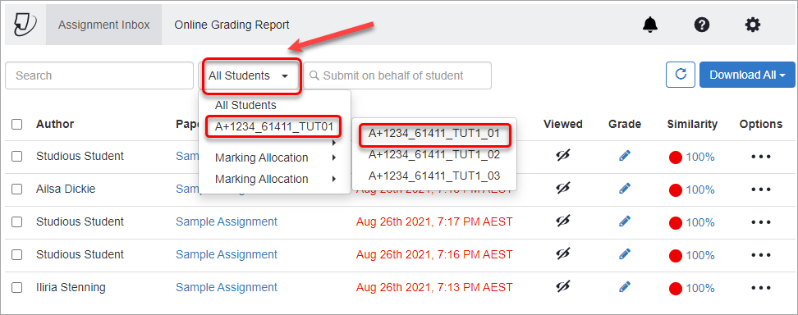Screen dimensions: 798x315
Task: Click the author name Iliria Stenning
Action: coord(71,287)
